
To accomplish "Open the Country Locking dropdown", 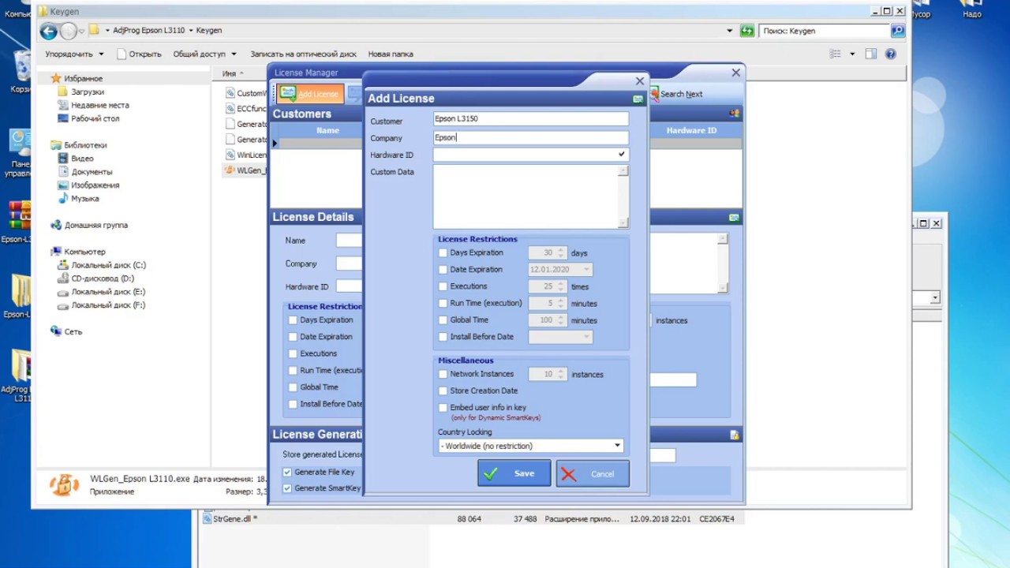I will tap(531, 446).
